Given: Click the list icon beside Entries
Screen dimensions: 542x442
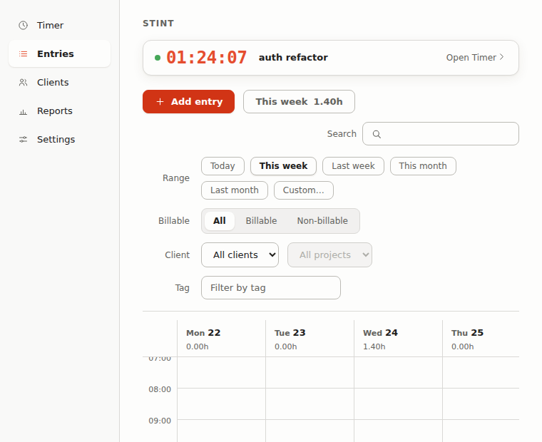Looking at the screenshot, I should pyautogui.click(x=23, y=53).
